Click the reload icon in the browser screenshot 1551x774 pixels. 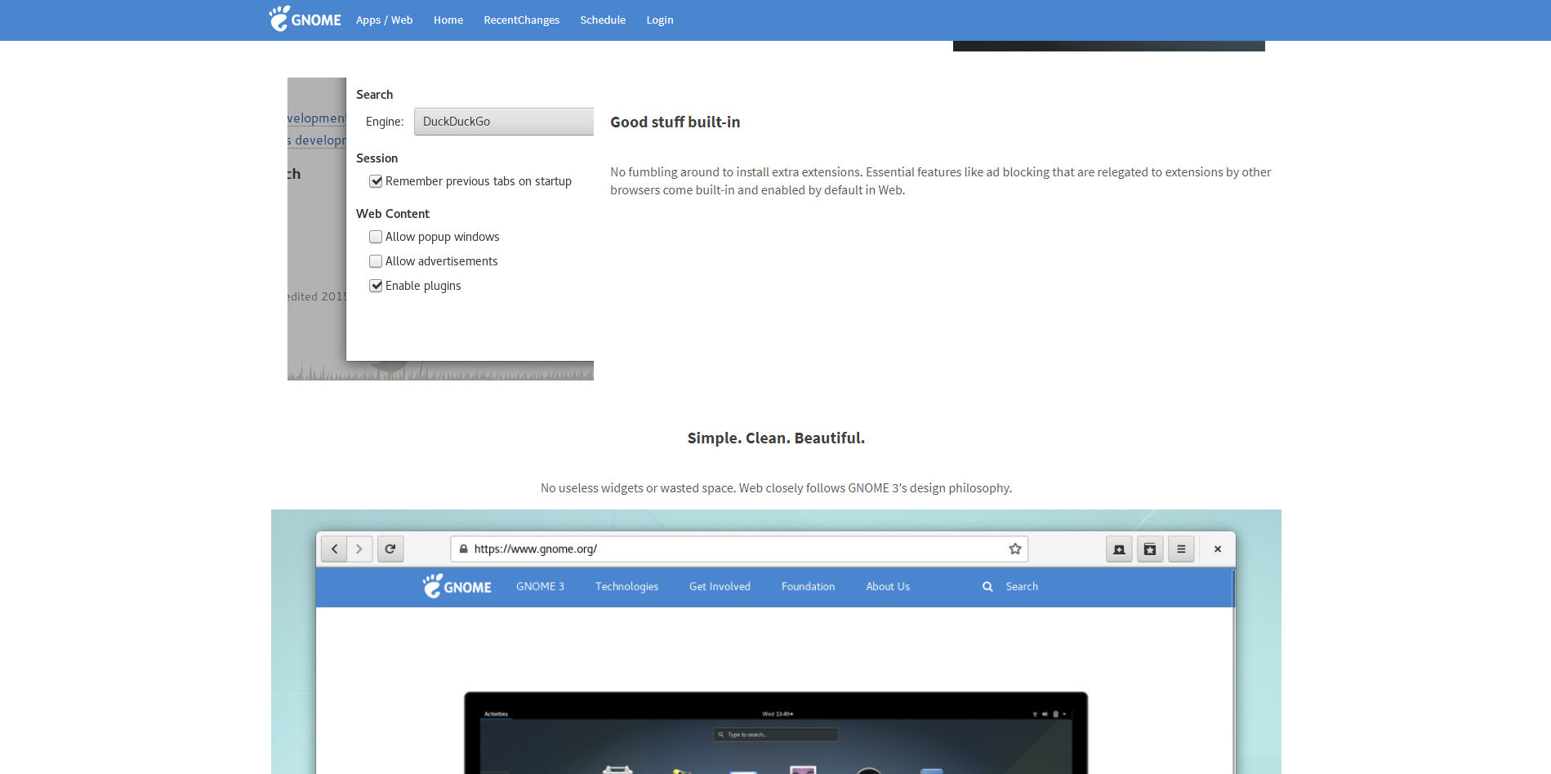[390, 549]
